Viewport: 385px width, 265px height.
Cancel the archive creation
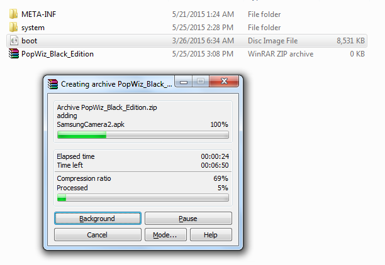click(x=98, y=235)
